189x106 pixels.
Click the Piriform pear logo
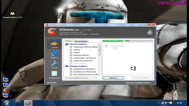point(150,32)
